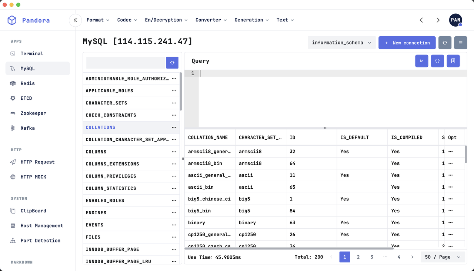Image resolution: width=474 pixels, height=271 pixels.
Task: Open options for COLLATIONS table
Action: point(174,127)
